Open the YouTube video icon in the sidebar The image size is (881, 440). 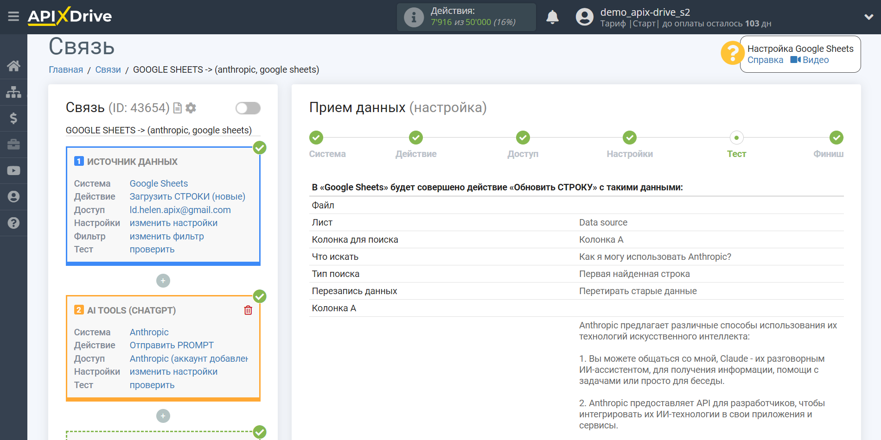[13, 170]
